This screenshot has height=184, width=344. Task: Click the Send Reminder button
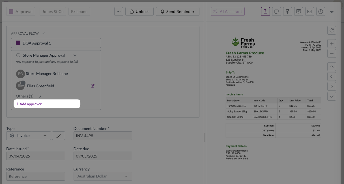[x=177, y=12]
